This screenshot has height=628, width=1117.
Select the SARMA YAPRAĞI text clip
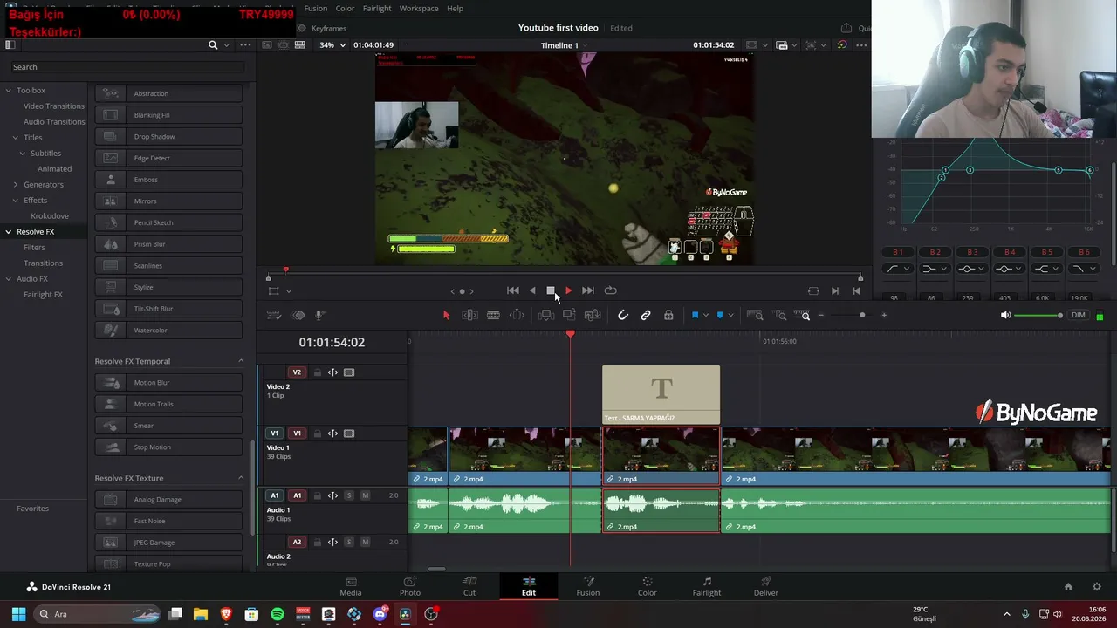click(661, 395)
